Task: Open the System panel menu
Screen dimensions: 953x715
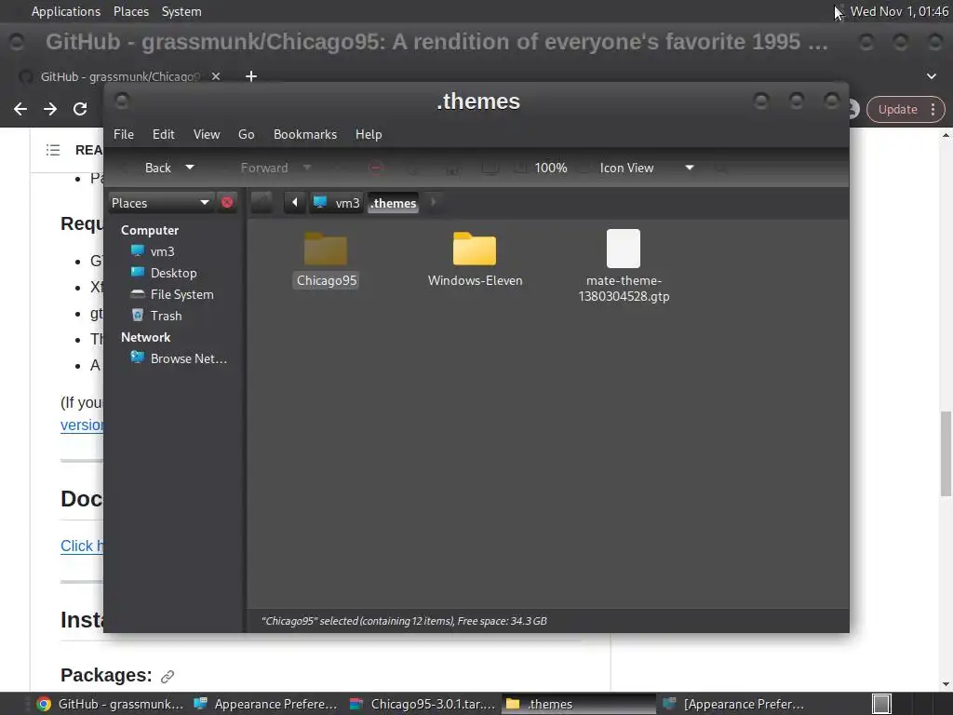Action: coord(181,11)
